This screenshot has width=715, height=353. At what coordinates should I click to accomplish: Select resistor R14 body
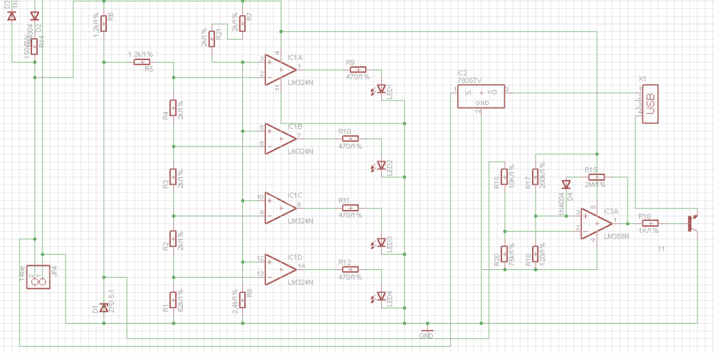click(x=35, y=47)
